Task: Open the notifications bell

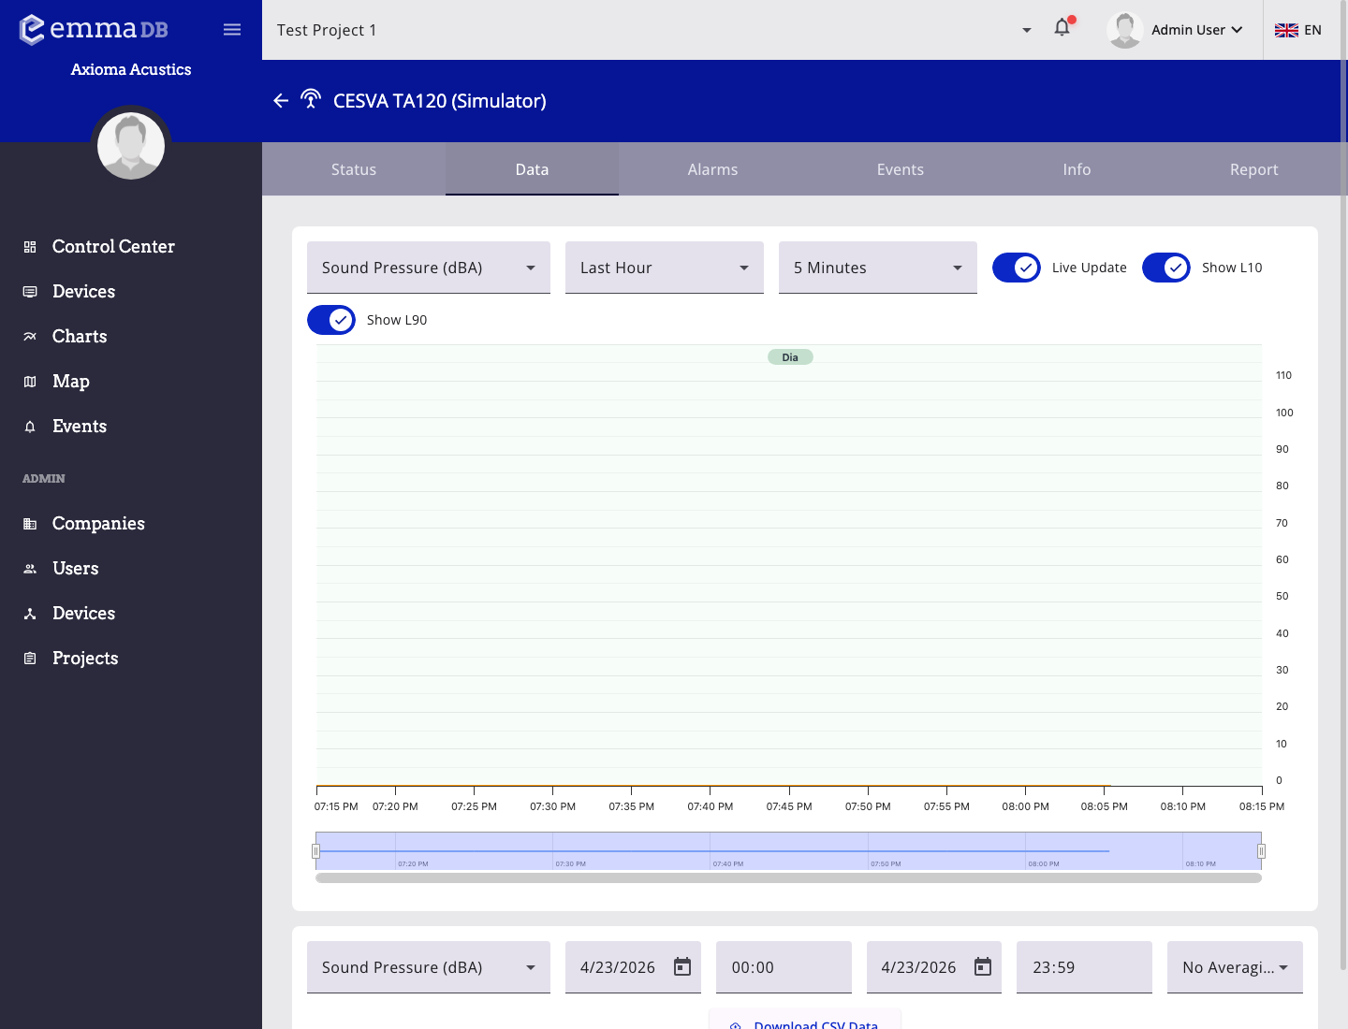Action: [1062, 28]
